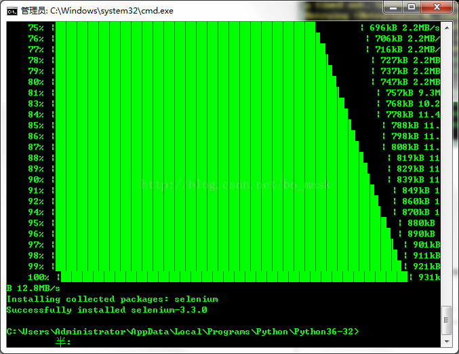Screen dimensions: 459x354
Task: Click the 77% progress label
Action: (x=36, y=50)
